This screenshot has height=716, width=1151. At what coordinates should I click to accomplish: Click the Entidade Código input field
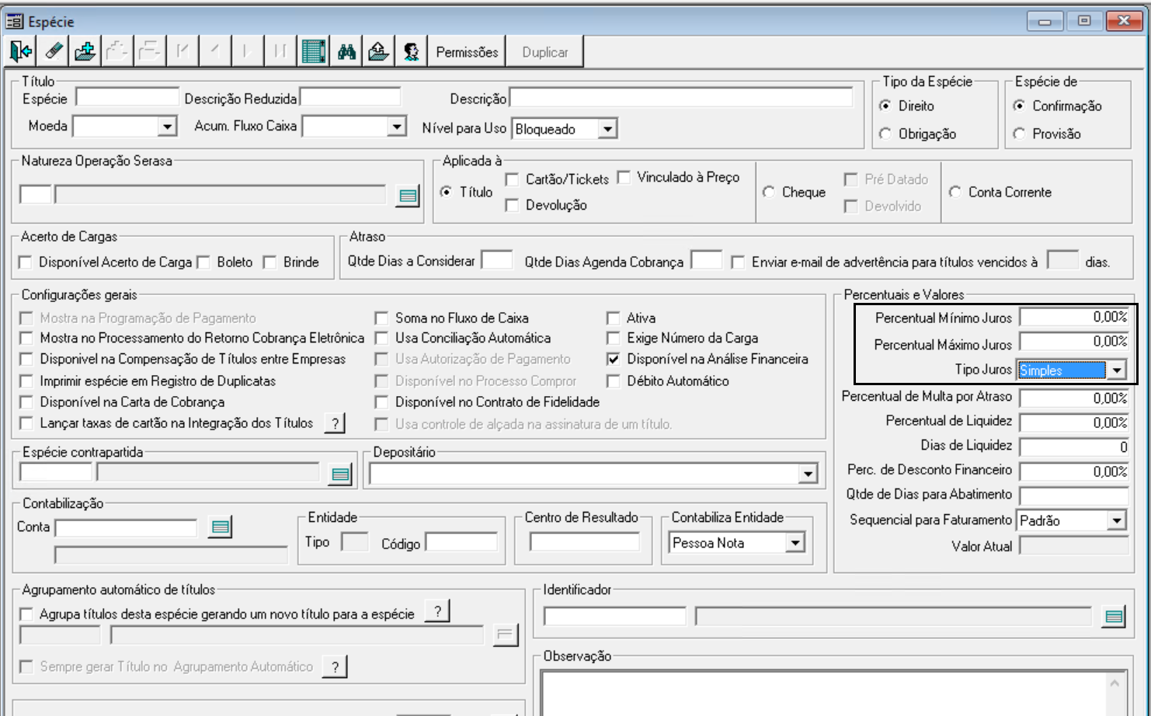(461, 542)
